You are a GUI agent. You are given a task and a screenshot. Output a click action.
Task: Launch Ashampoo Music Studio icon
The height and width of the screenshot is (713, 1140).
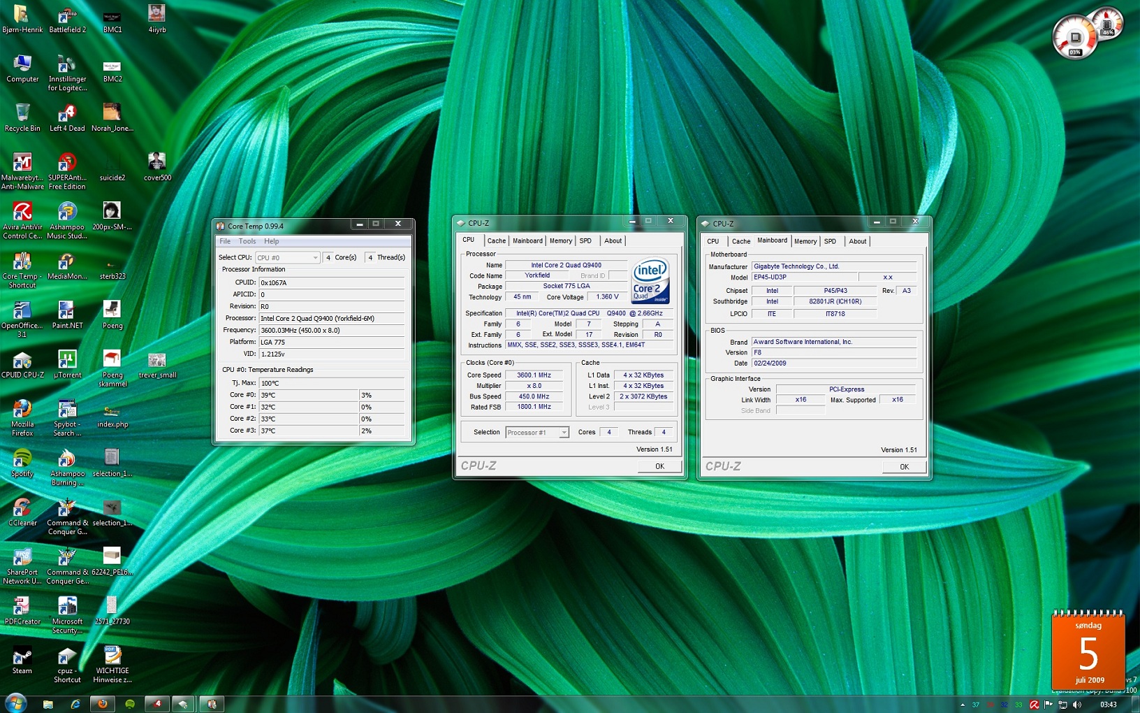(67, 221)
